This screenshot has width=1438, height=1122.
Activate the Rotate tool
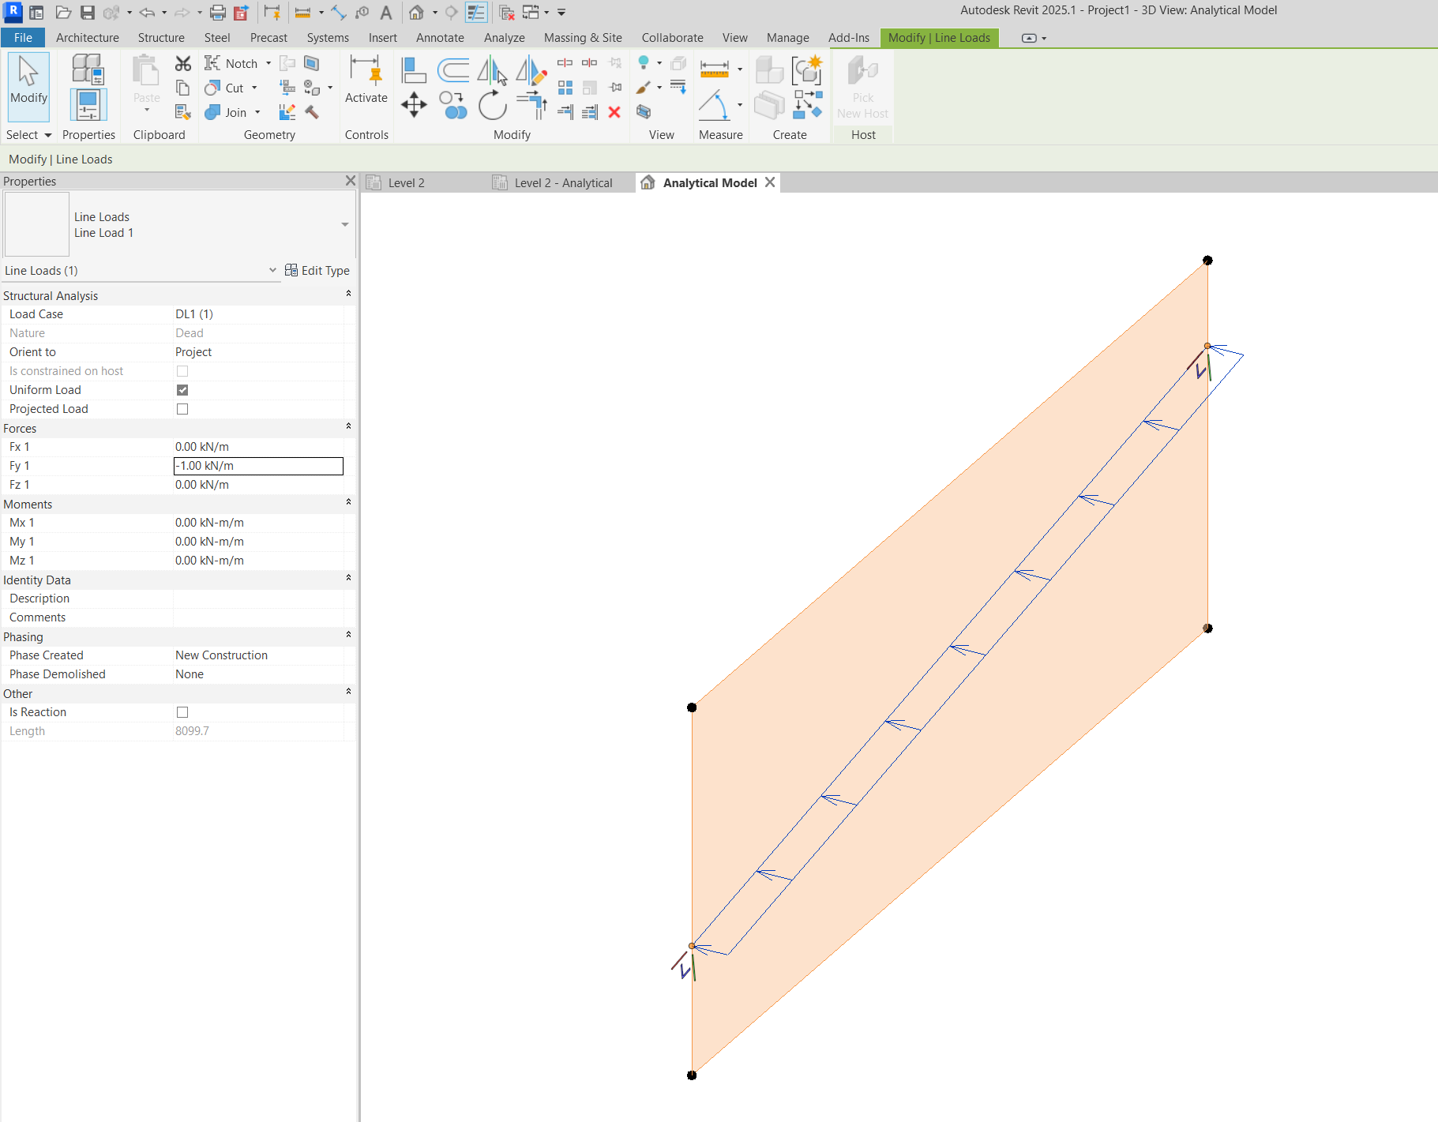coord(493,105)
